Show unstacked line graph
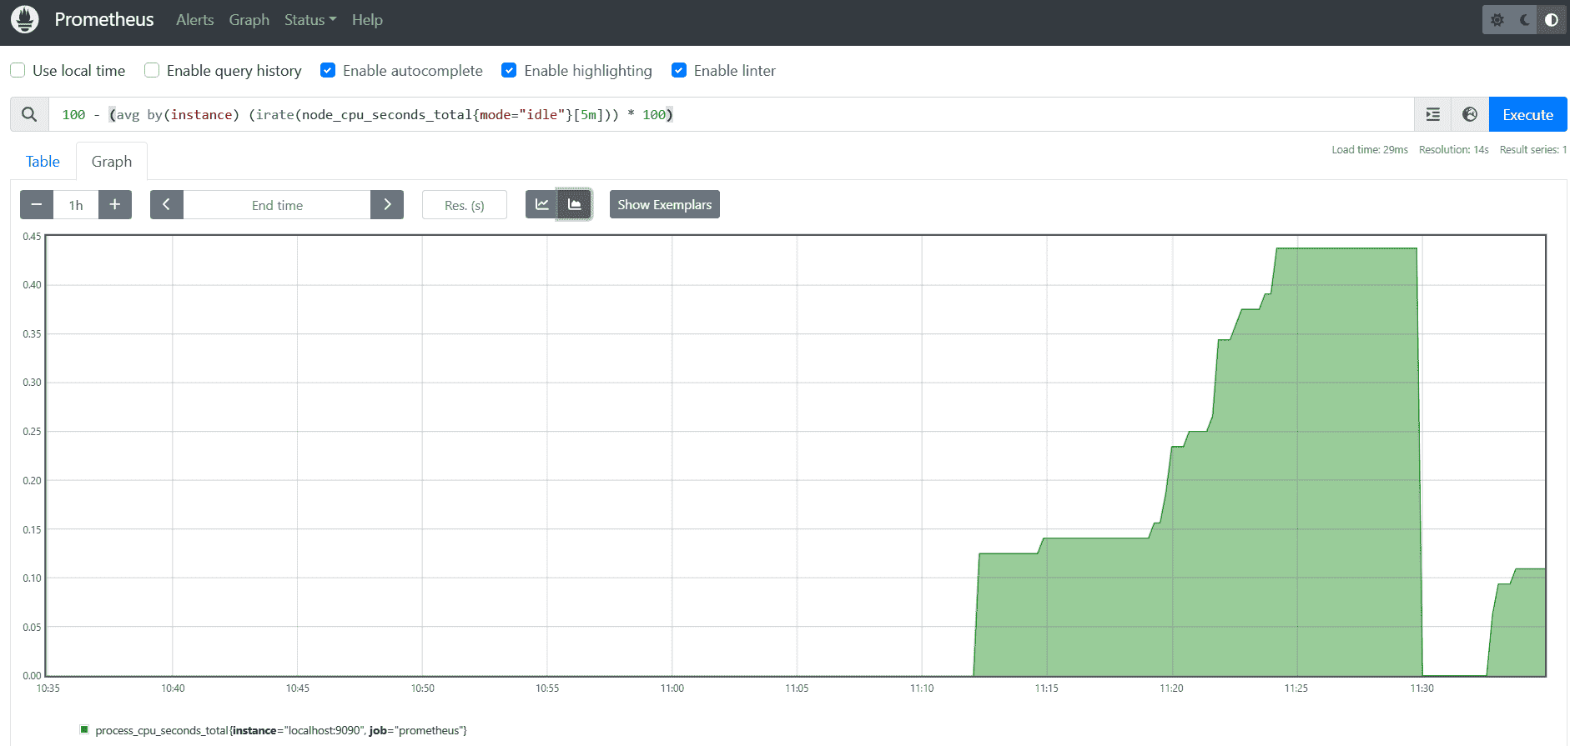Viewport: 1570px width, 746px height. [x=542, y=205]
